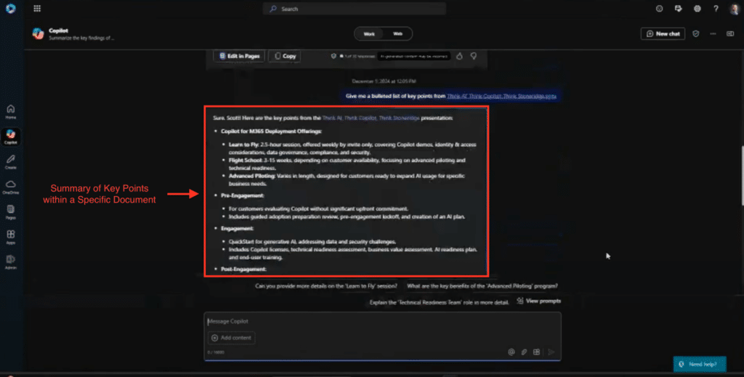
Task: Click the New chat button
Action: point(663,33)
